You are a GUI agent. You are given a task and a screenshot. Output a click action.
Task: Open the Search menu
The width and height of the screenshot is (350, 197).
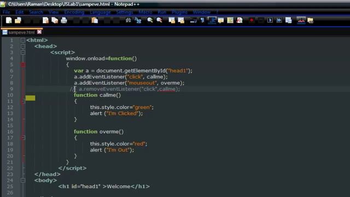(36, 12)
